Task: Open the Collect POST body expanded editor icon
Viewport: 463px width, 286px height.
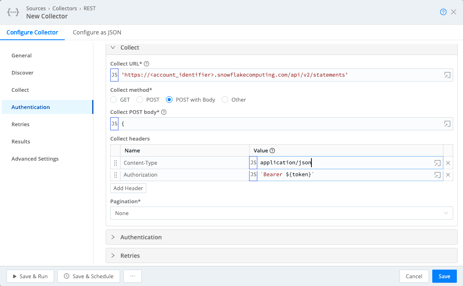Action: click(x=447, y=123)
